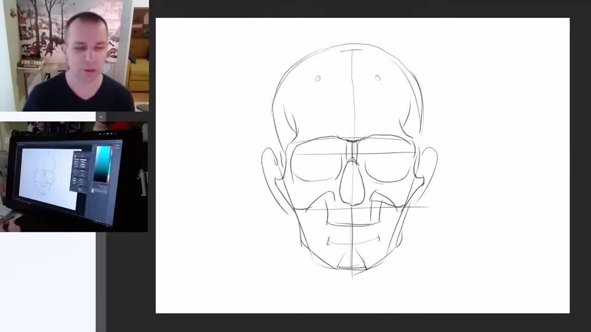Viewport: 591px width, 332px height.
Task: Click the left small circle on the forehead
Action: click(318, 78)
